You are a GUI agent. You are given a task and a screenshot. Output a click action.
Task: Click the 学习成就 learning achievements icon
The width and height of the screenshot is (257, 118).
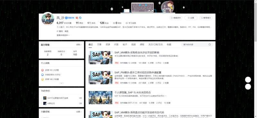coord(127,23)
